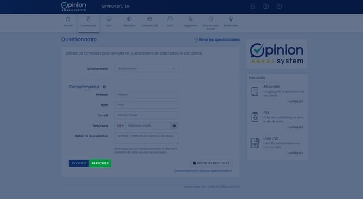
Task: Click the green AFFICHER button
Action: [x=100, y=163]
